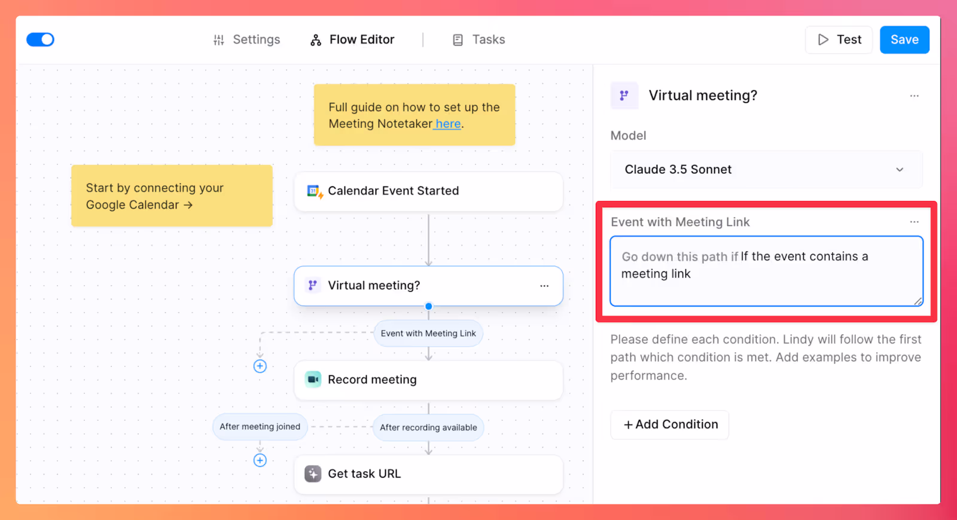957x520 pixels.
Task: Expand the Model dropdown chevron
Action: (x=900, y=170)
